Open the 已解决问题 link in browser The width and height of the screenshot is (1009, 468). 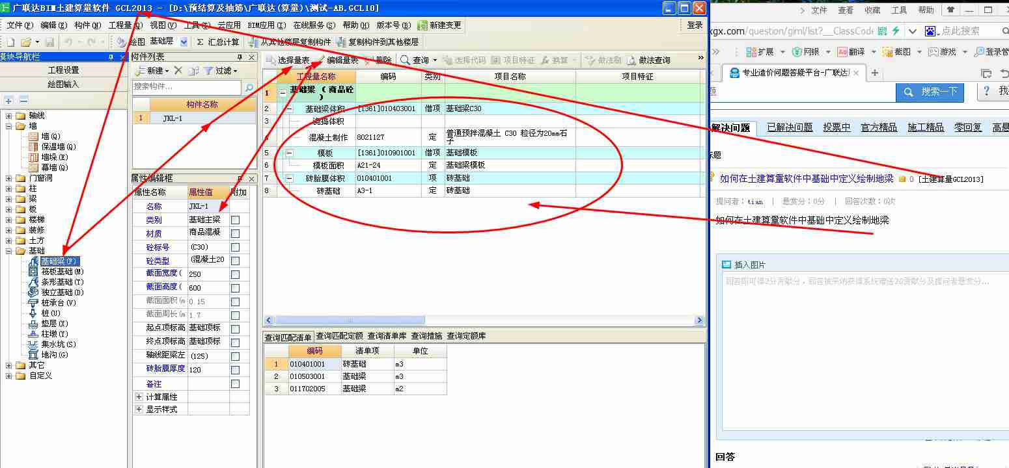click(x=790, y=127)
